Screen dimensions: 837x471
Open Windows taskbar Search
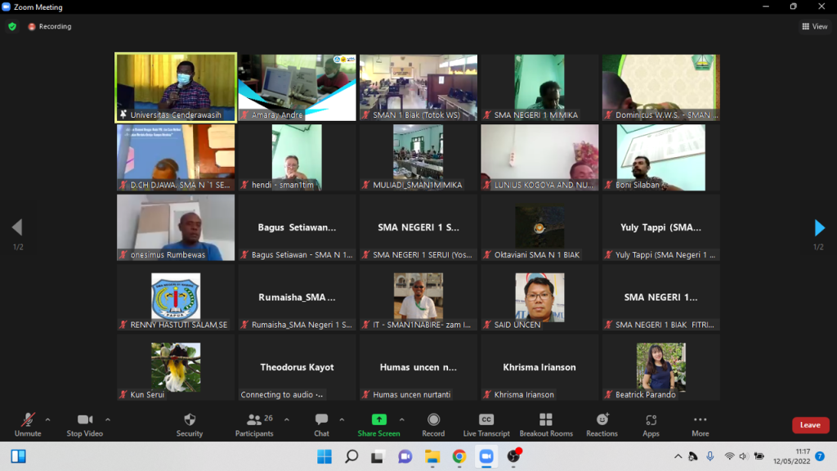coord(351,456)
